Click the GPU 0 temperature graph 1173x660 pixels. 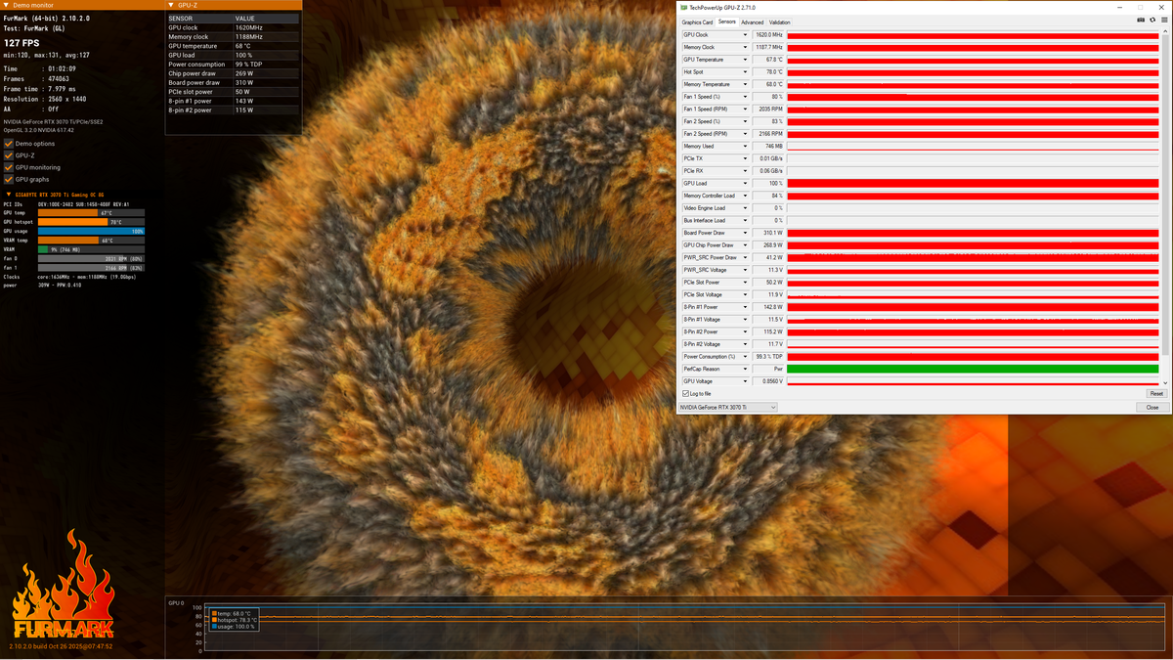[x=684, y=629]
